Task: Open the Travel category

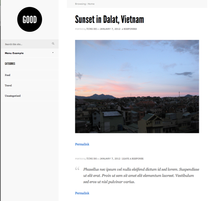Action: point(8,86)
